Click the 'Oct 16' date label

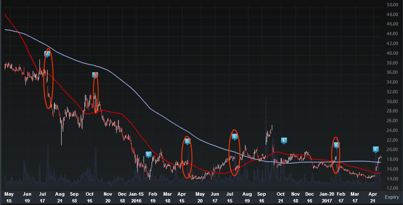coord(90,197)
